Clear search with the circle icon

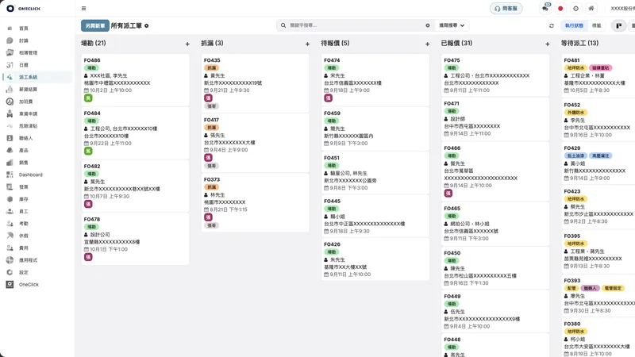(428, 25)
